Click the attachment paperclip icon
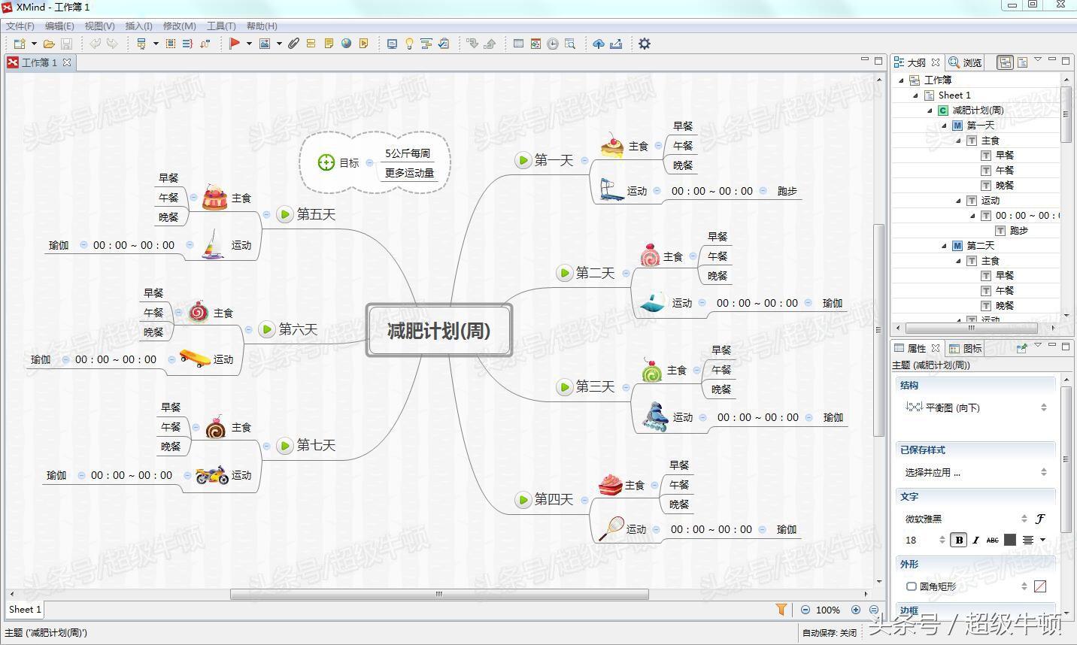 (294, 44)
